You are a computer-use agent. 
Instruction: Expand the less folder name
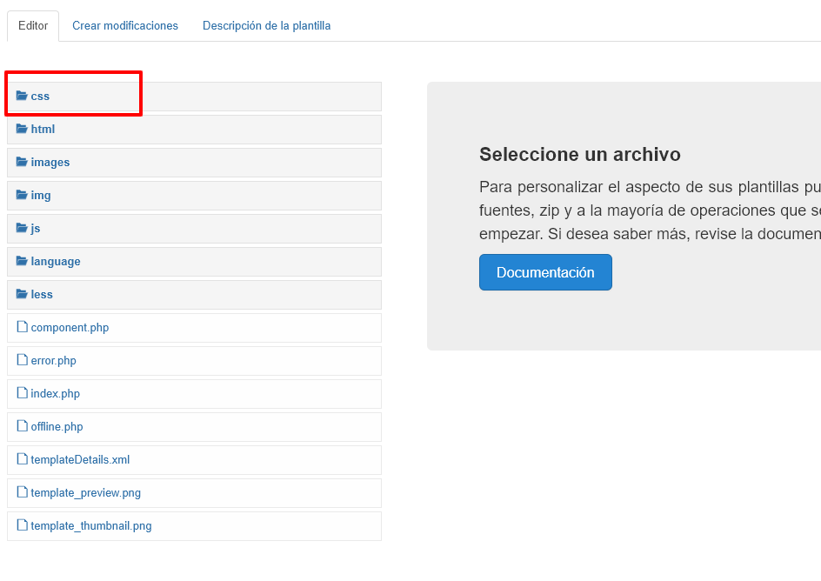pos(42,294)
